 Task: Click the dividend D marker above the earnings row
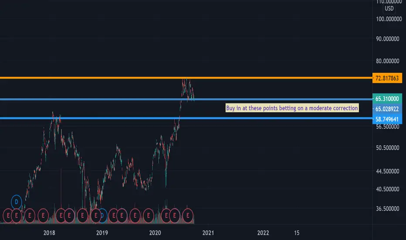click(x=16, y=202)
